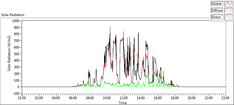Screen dimensions: 234x105
Task: Click the Diffuse legend label
Action: coord(217,10)
